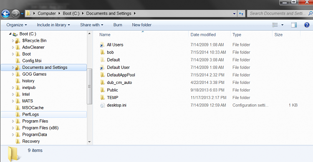This screenshot has height=162, width=313.
Task: Open the Organize menu
Action: point(17,25)
